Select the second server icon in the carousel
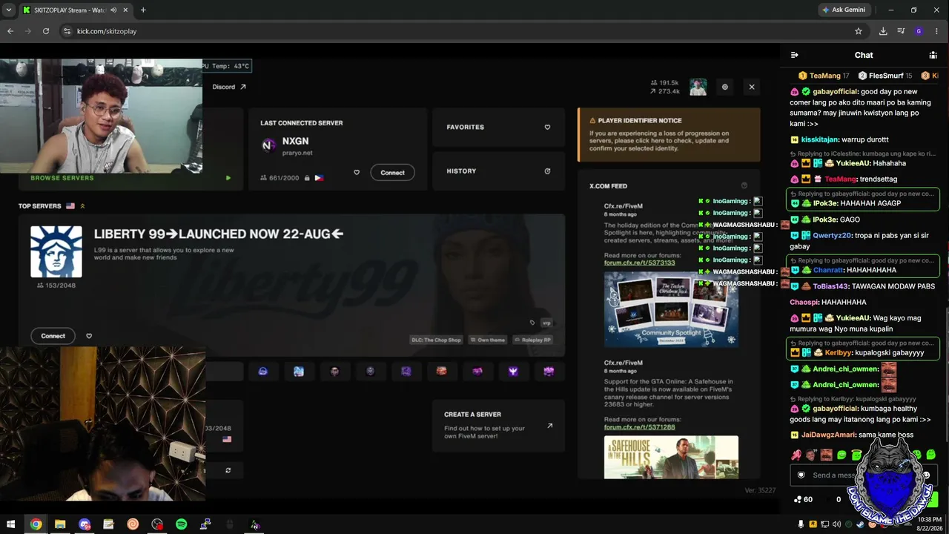This screenshot has width=949, height=534. click(x=298, y=372)
